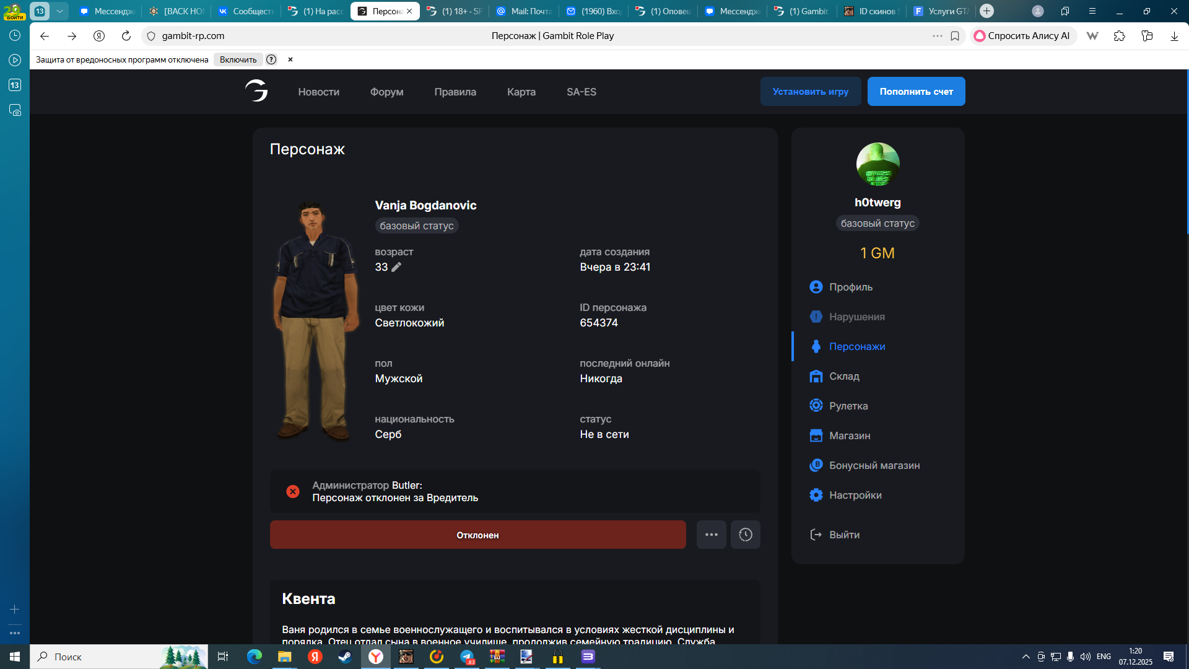Open Склад in the sidebar
This screenshot has height=669, width=1189.
843,376
